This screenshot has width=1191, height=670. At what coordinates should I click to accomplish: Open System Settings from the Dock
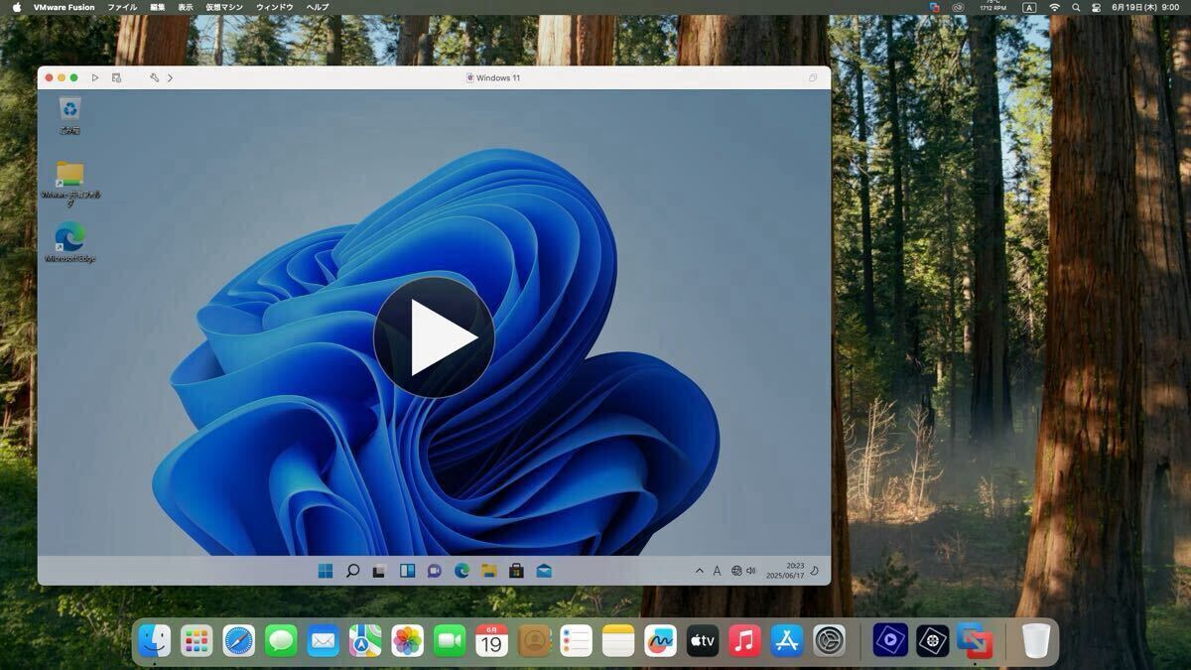tap(829, 641)
